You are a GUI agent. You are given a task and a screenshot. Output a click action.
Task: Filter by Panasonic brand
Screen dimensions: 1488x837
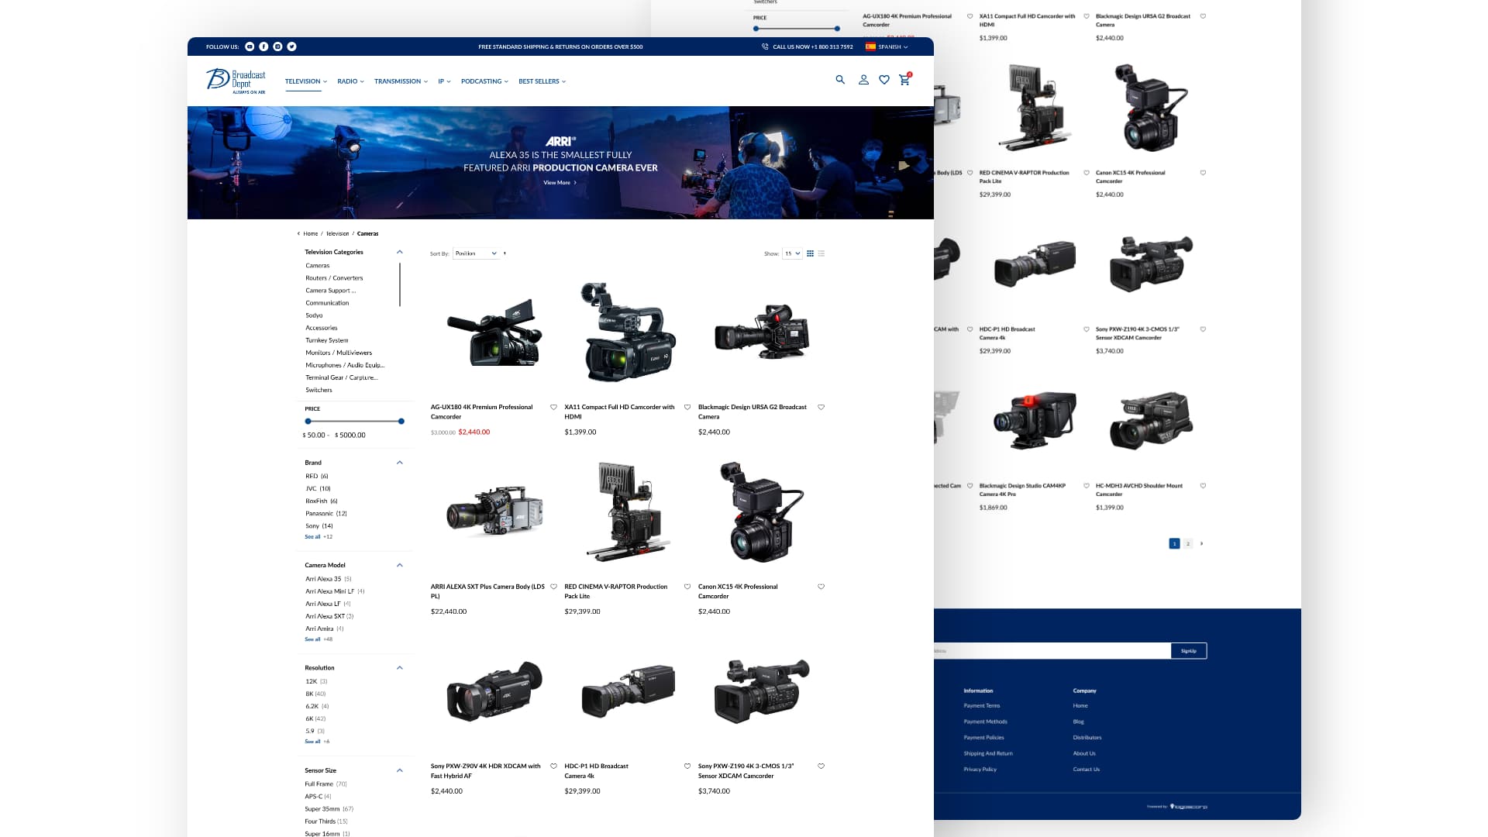[x=326, y=514]
